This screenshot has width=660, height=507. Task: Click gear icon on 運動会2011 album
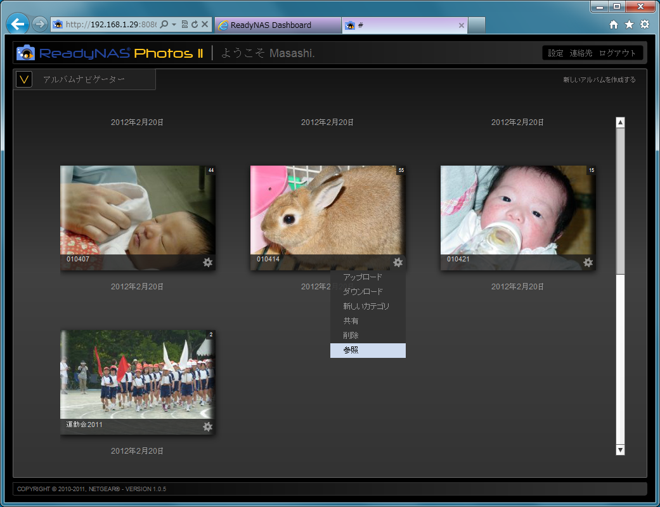207,427
